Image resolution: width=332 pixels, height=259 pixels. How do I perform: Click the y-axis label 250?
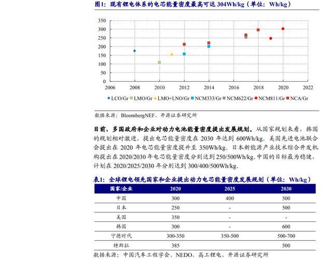102,38
